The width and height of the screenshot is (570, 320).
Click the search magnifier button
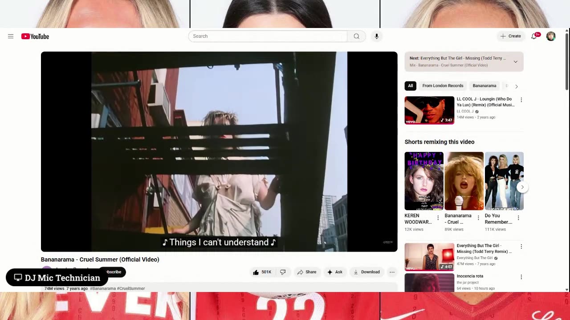356,36
